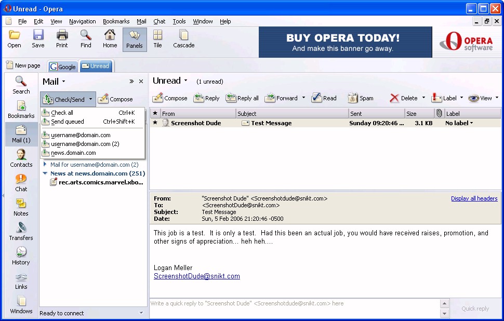The image size is (504, 321).
Task: Open the Notes panel icon
Action: pos(21,207)
